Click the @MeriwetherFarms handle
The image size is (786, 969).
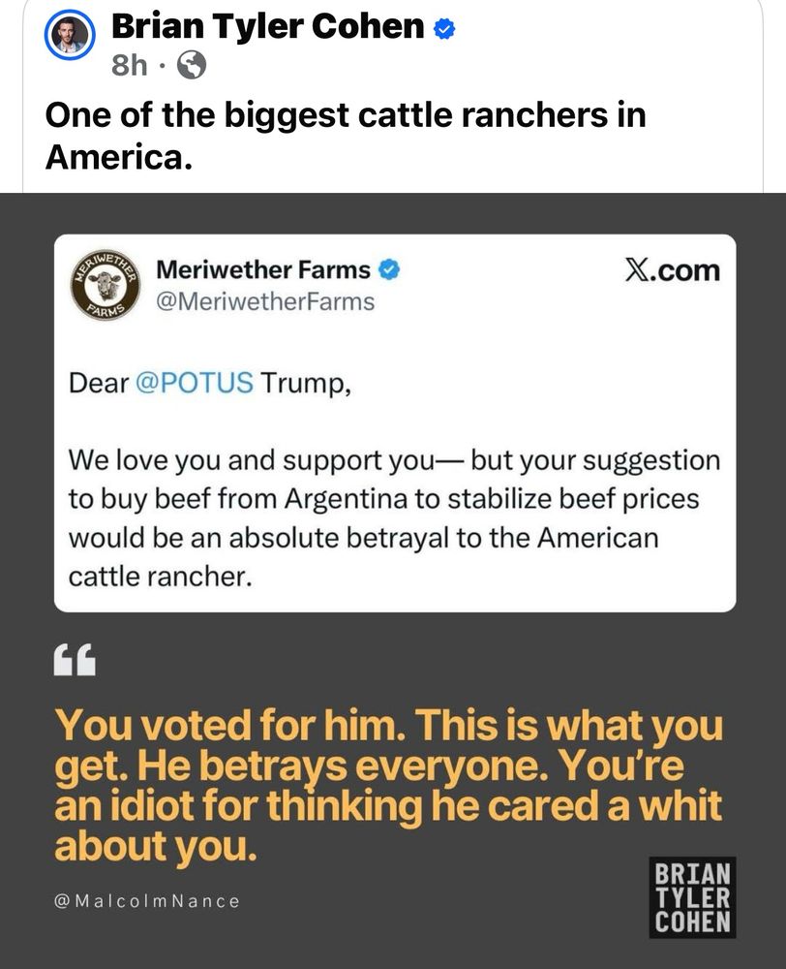[x=264, y=301]
